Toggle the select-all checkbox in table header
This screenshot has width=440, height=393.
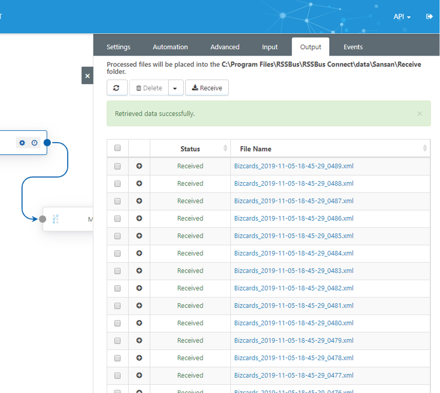tap(117, 148)
